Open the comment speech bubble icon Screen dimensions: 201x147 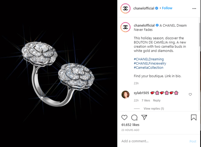(x=134, y=118)
